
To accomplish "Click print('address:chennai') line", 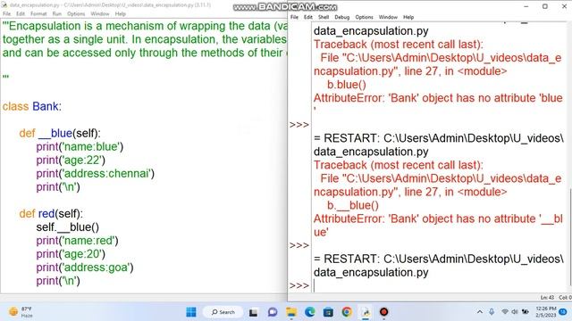I will coord(96,174).
